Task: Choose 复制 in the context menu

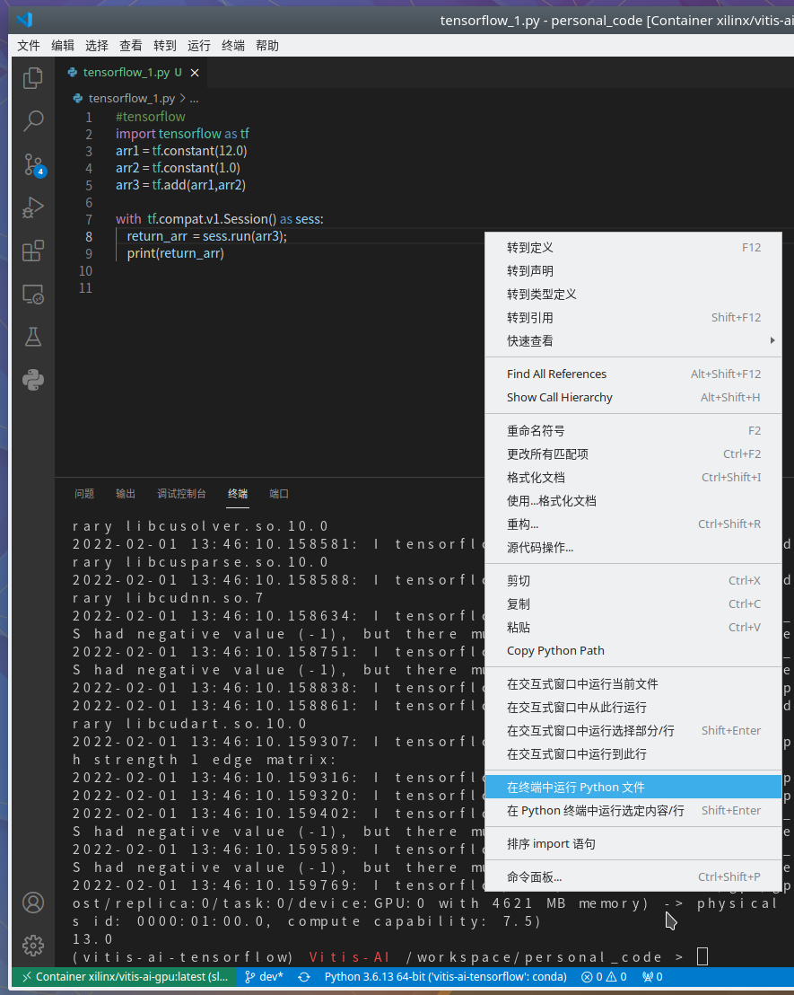Action: pyautogui.click(x=633, y=604)
